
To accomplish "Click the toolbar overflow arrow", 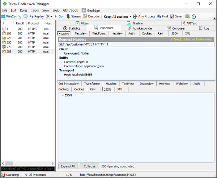I will click(214, 18).
